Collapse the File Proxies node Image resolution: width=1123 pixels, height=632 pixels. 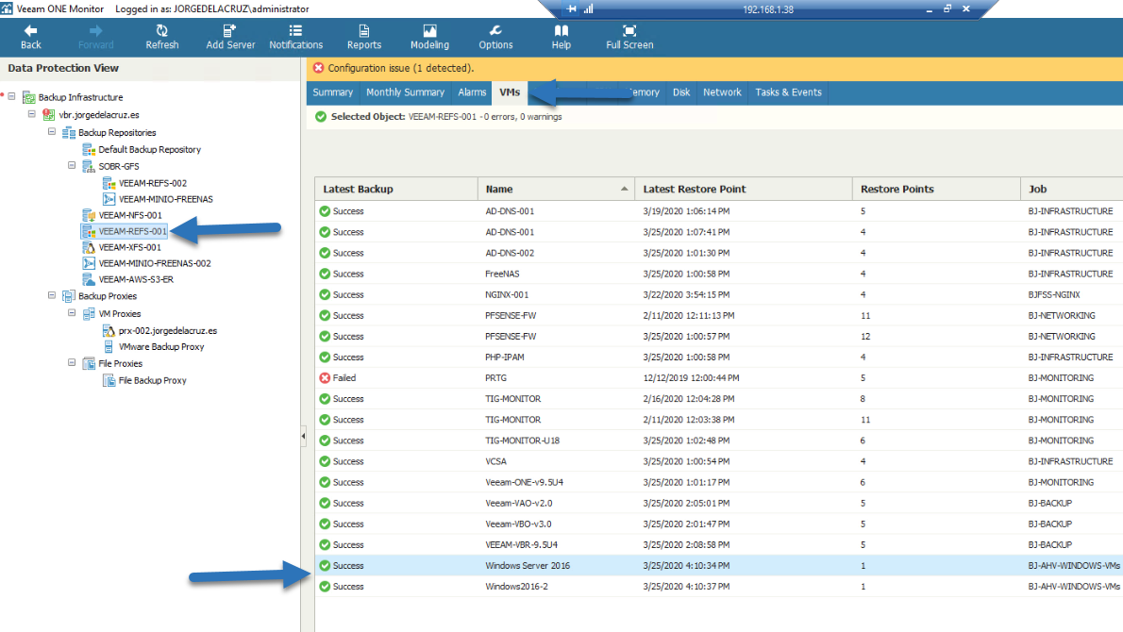72,363
